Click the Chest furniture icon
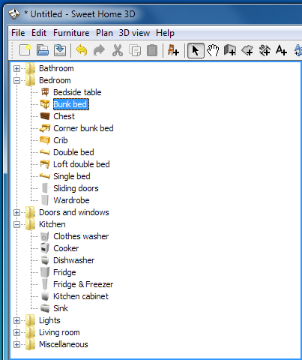The image size is (302, 360). tap(45, 116)
